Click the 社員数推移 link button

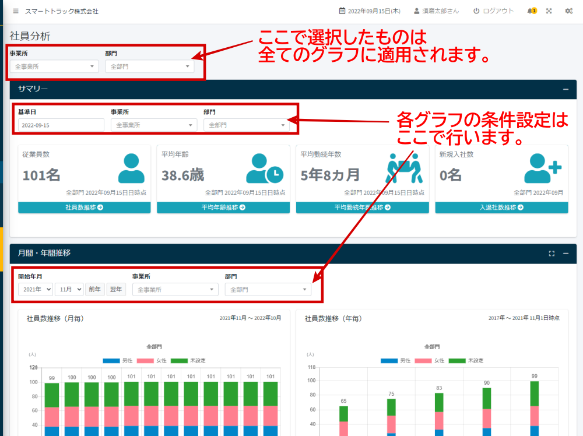pyautogui.click(x=85, y=208)
